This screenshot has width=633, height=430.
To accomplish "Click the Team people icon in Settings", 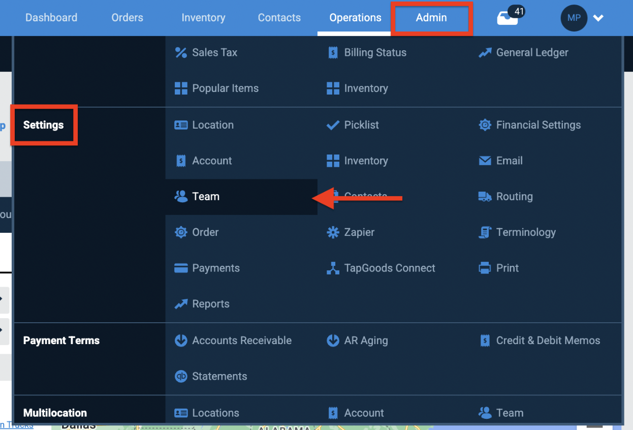I will point(181,196).
